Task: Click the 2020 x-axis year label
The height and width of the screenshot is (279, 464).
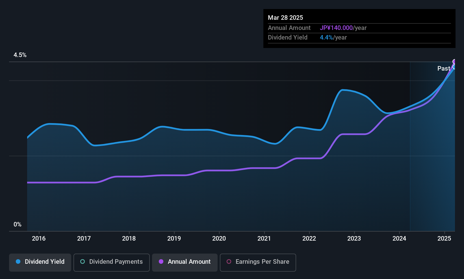Action: (x=219, y=238)
